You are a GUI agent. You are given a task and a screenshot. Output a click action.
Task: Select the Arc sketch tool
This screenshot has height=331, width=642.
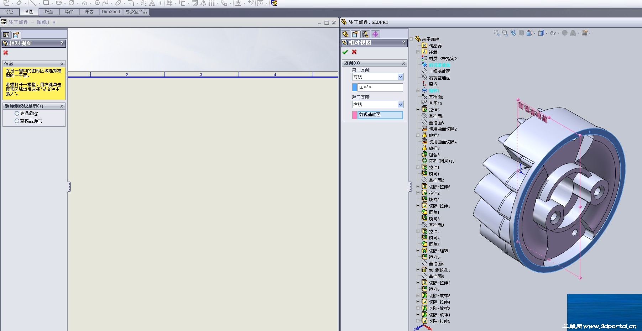[84, 3]
